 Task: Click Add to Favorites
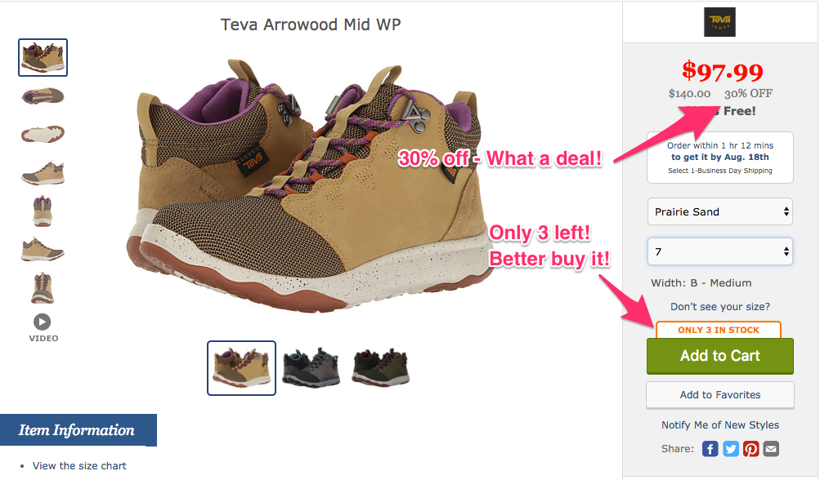pyautogui.click(x=720, y=395)
